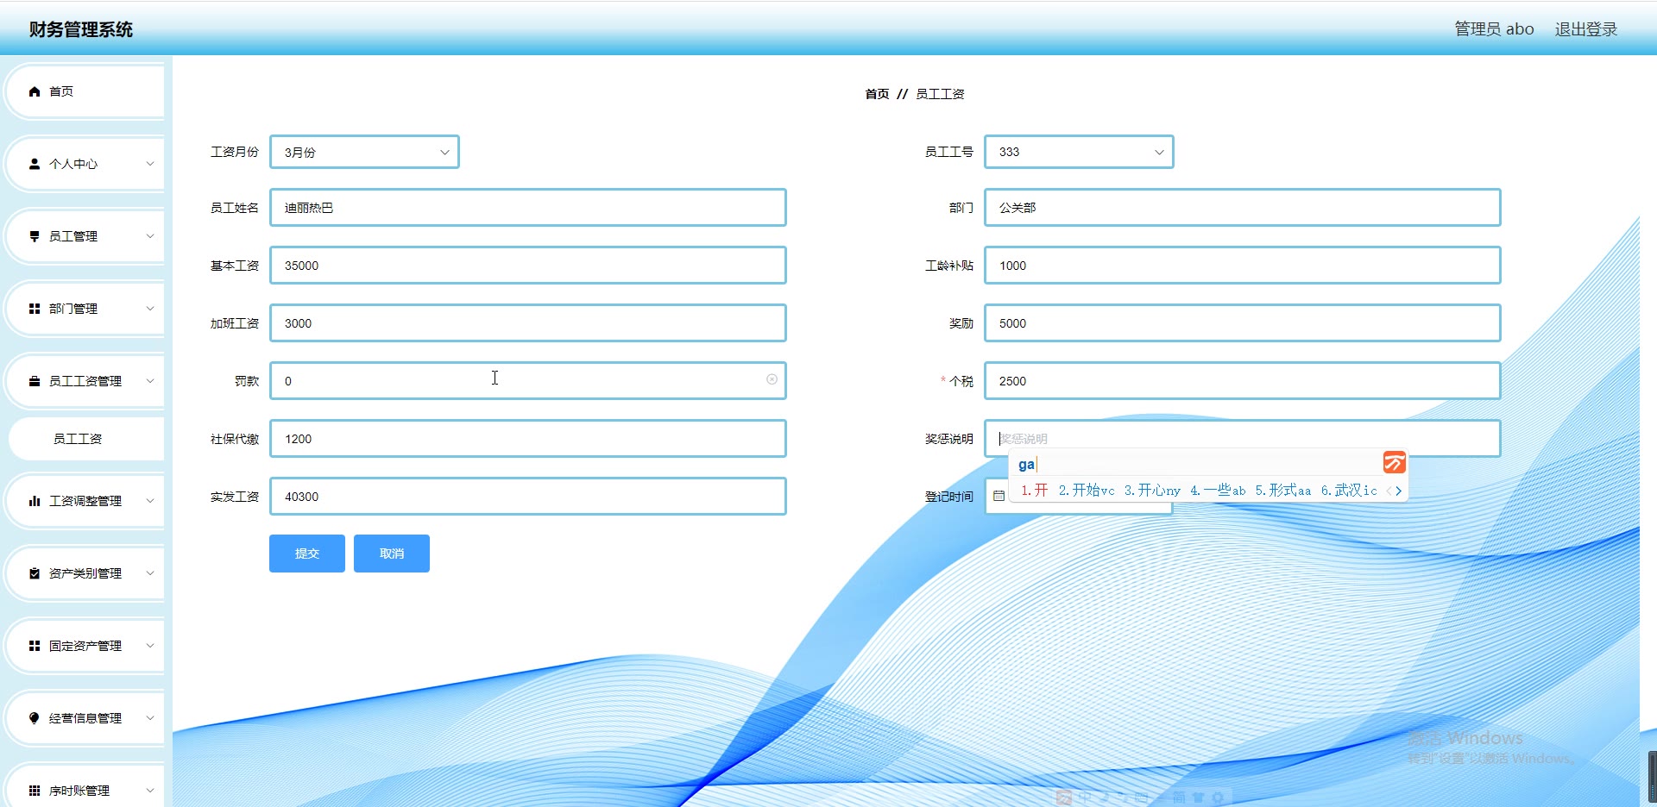The height and width of the screenshot is (807, 1657).
Task: Click the 首页 breadcrumb link
Action: pos(877,94)
